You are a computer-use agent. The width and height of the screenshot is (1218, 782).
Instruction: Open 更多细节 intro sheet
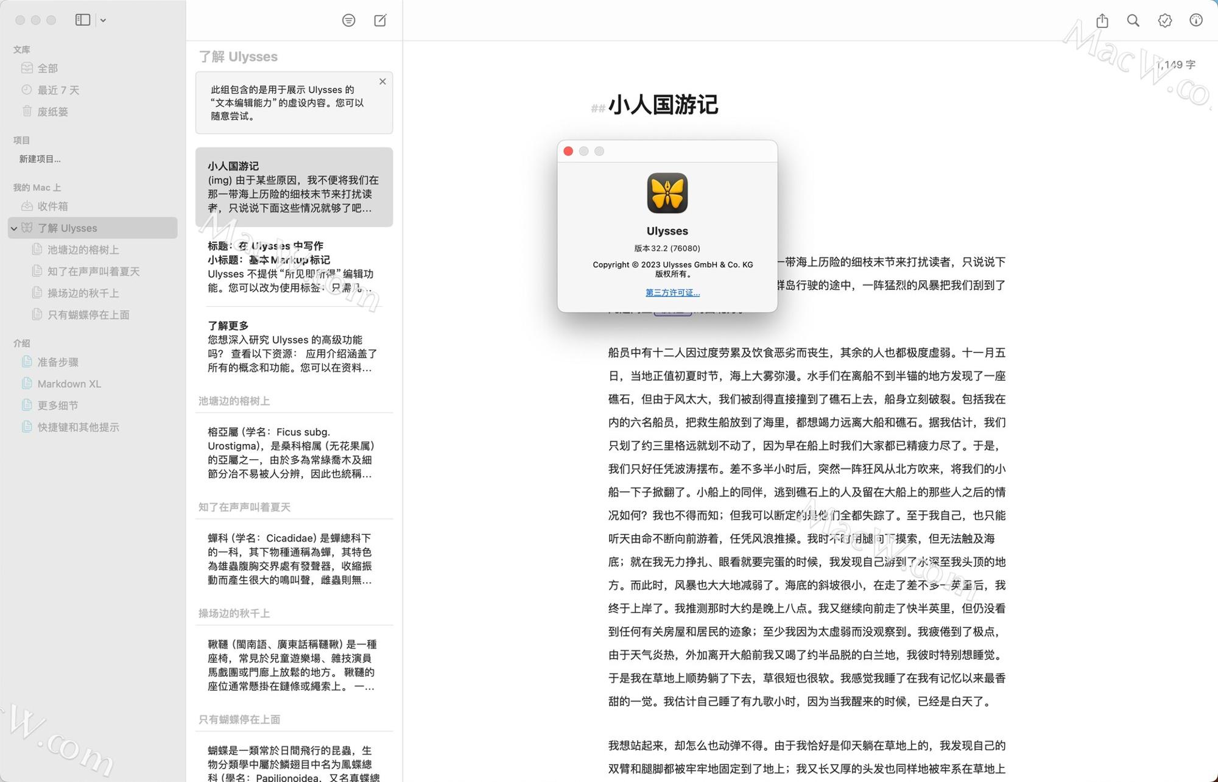click(93, 405)
